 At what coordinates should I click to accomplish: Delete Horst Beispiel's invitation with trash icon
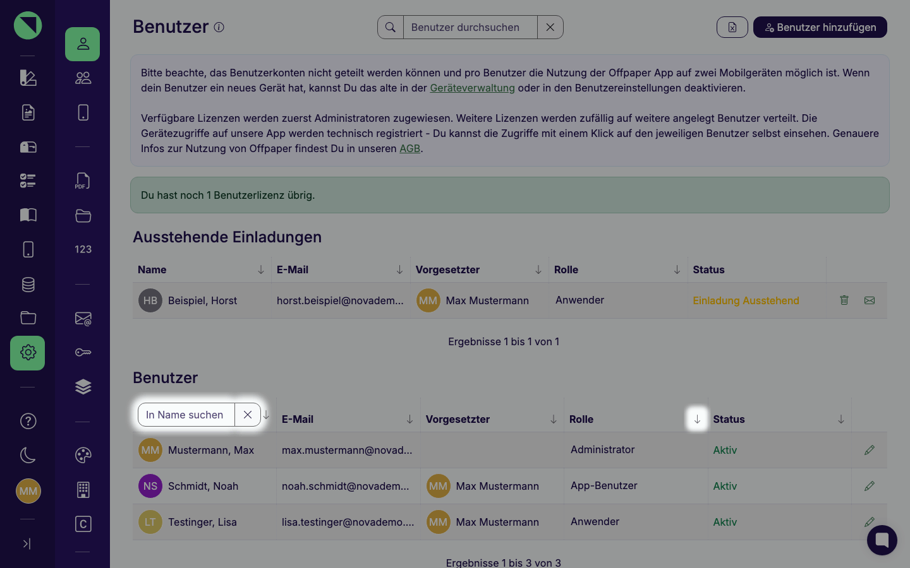point(844,300)
